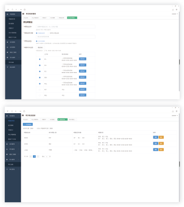Click the rightmost toolbar icon in the lower window
Viewport: 184px width, 207px height.
point(177,111)
